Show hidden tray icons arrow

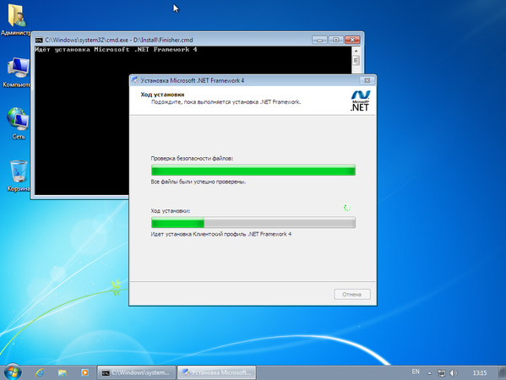429,373
